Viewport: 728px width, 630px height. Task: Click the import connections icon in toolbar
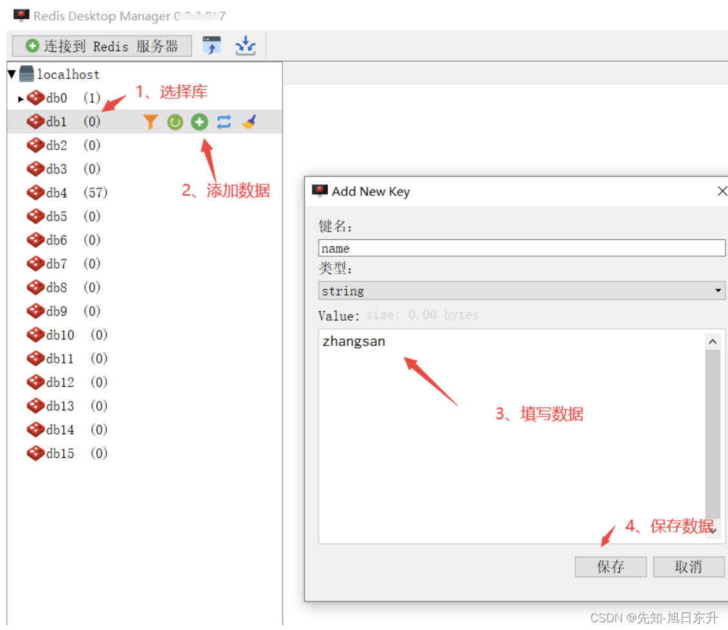pyautogui.click(x=211, y=45)
